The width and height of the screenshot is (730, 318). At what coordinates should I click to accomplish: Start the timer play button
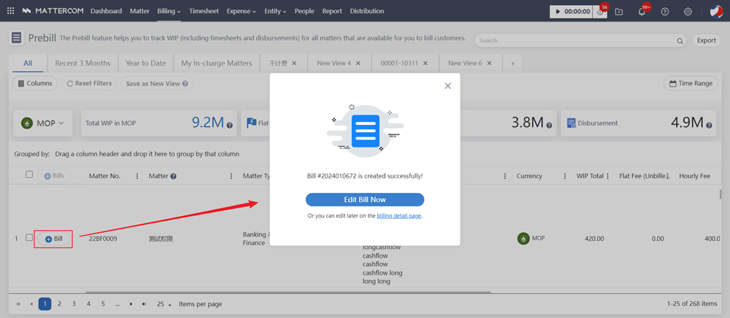[x=559, y=12]
